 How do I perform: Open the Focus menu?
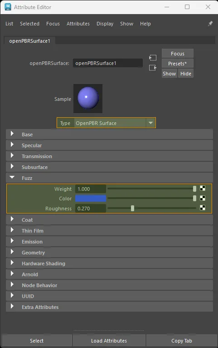click(x=53, y=24)
